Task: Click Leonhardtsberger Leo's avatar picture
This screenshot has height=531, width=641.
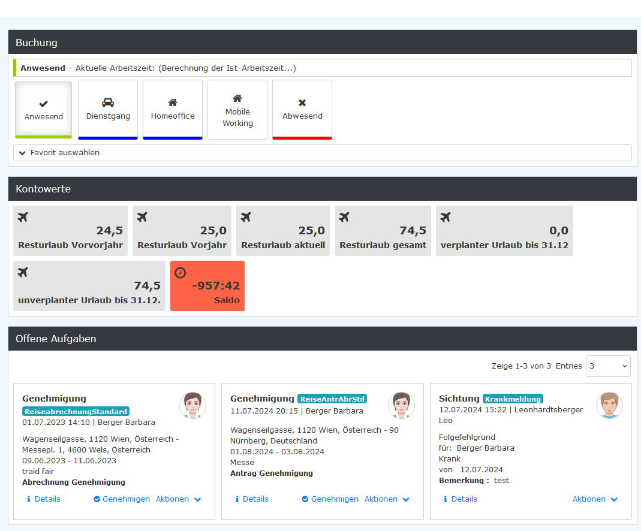Action: (609, 406)
